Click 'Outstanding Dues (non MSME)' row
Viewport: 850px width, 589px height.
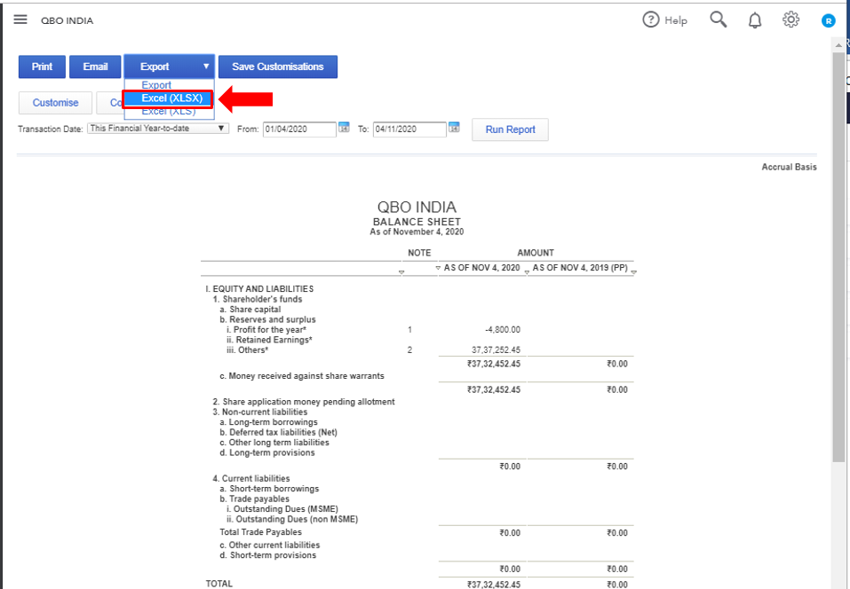pos(292,520)
